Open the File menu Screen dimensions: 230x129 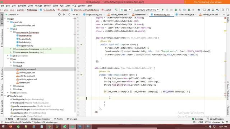(3, 6)
